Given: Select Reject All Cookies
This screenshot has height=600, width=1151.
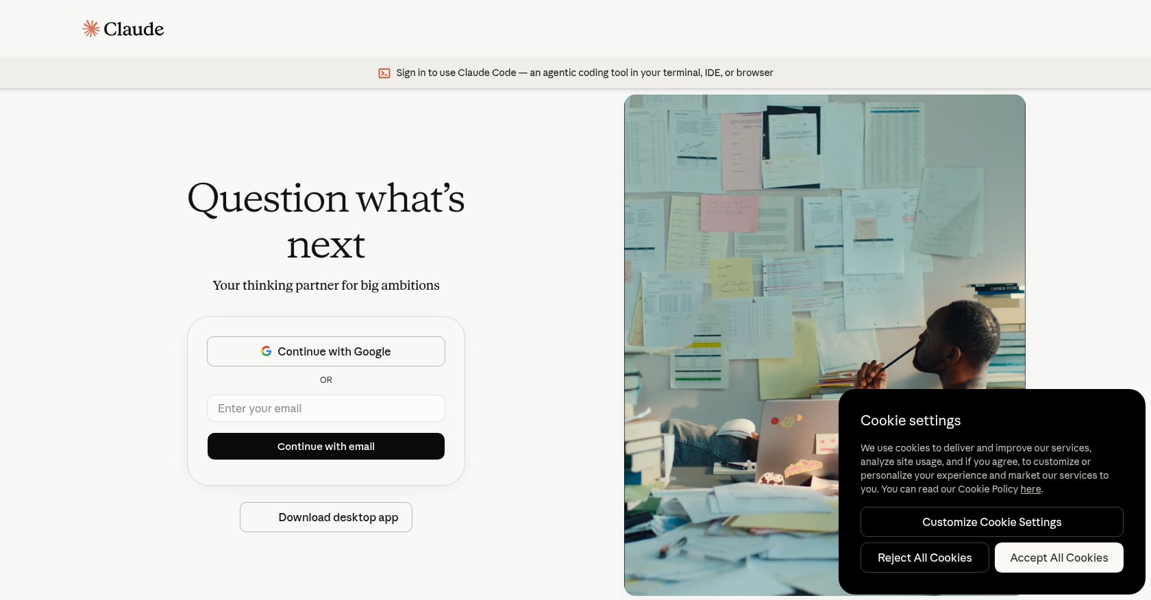Looking at the screenshot, I should click(x=925, y=558).
